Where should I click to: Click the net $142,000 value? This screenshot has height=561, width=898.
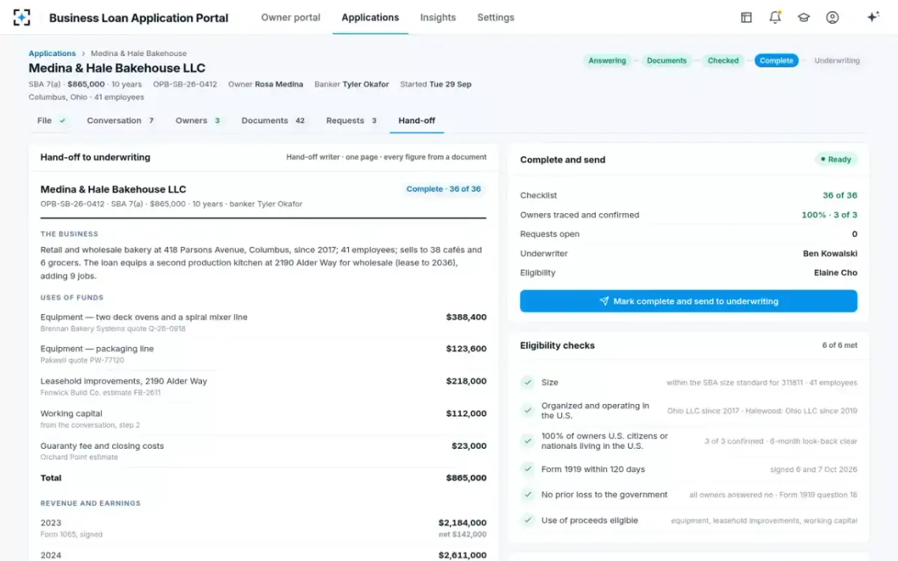click(462, 535)
